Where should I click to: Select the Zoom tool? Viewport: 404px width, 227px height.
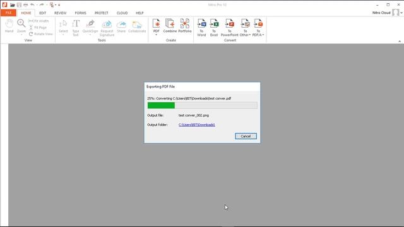click(21, 26)
